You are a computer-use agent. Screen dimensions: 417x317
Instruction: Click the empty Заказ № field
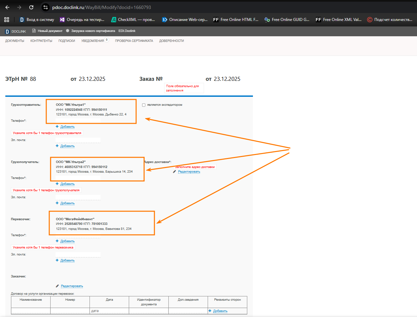click(x=184, y=79)
